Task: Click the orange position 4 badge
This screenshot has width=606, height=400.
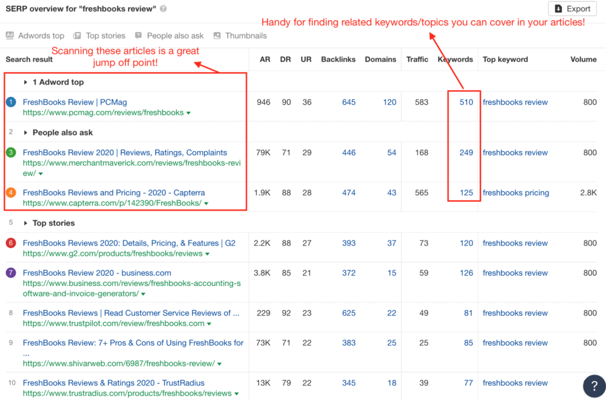Action: pos(11,193)
